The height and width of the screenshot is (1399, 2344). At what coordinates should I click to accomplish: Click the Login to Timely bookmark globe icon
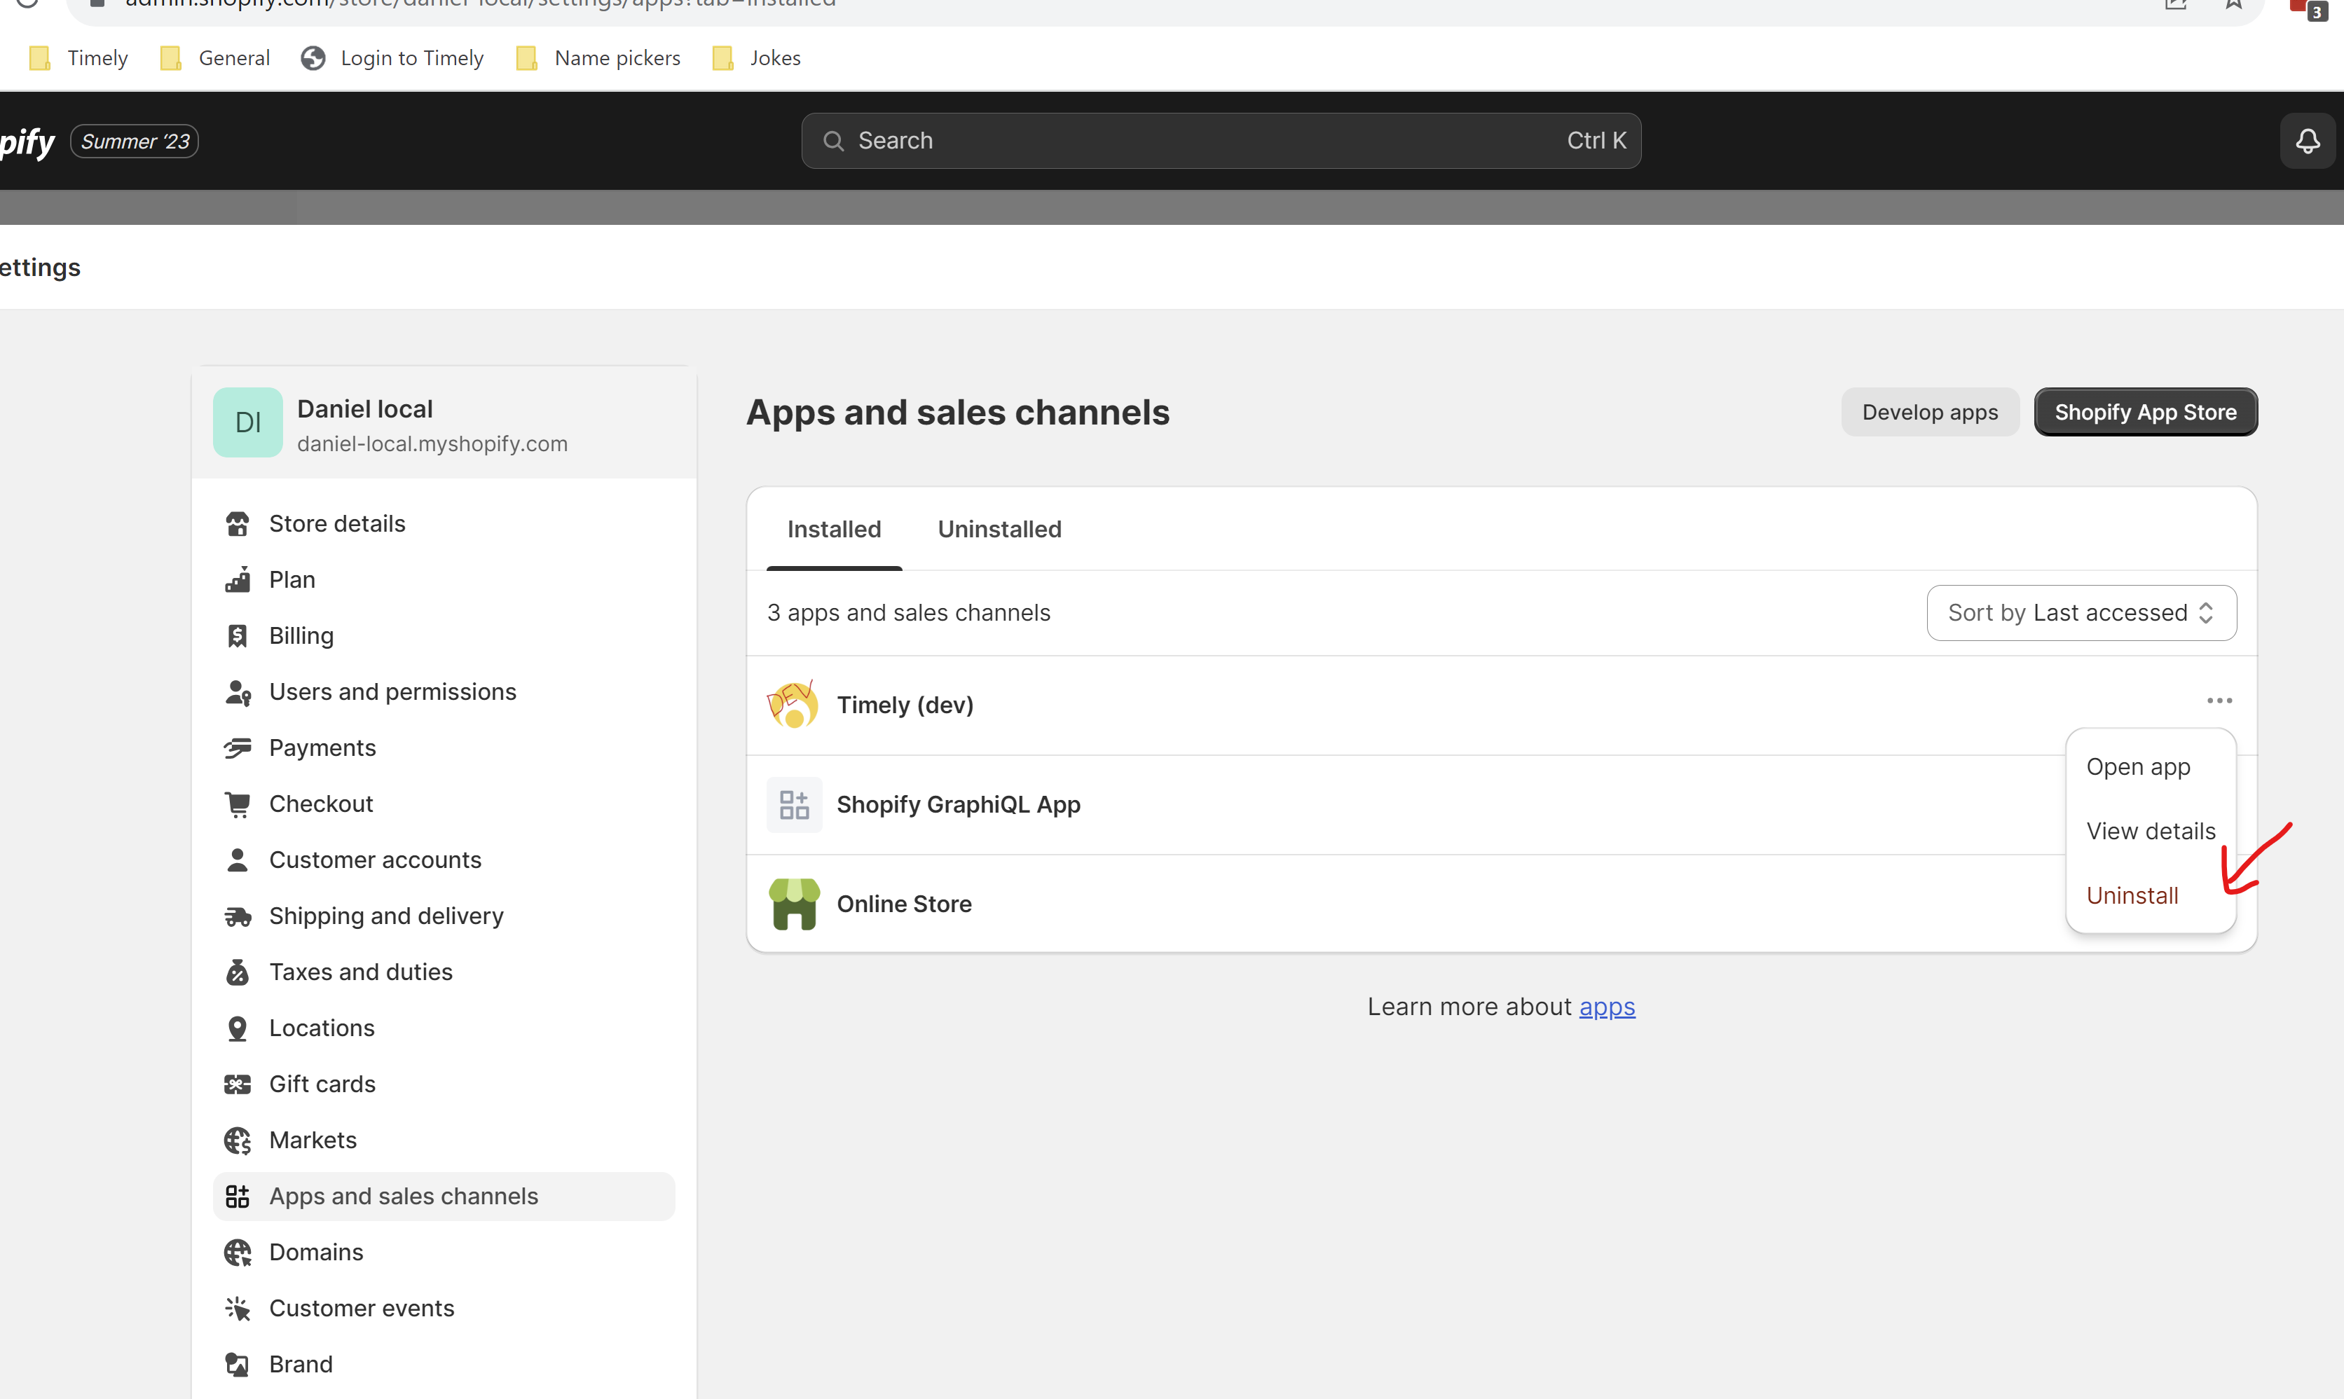click(313, 58)
